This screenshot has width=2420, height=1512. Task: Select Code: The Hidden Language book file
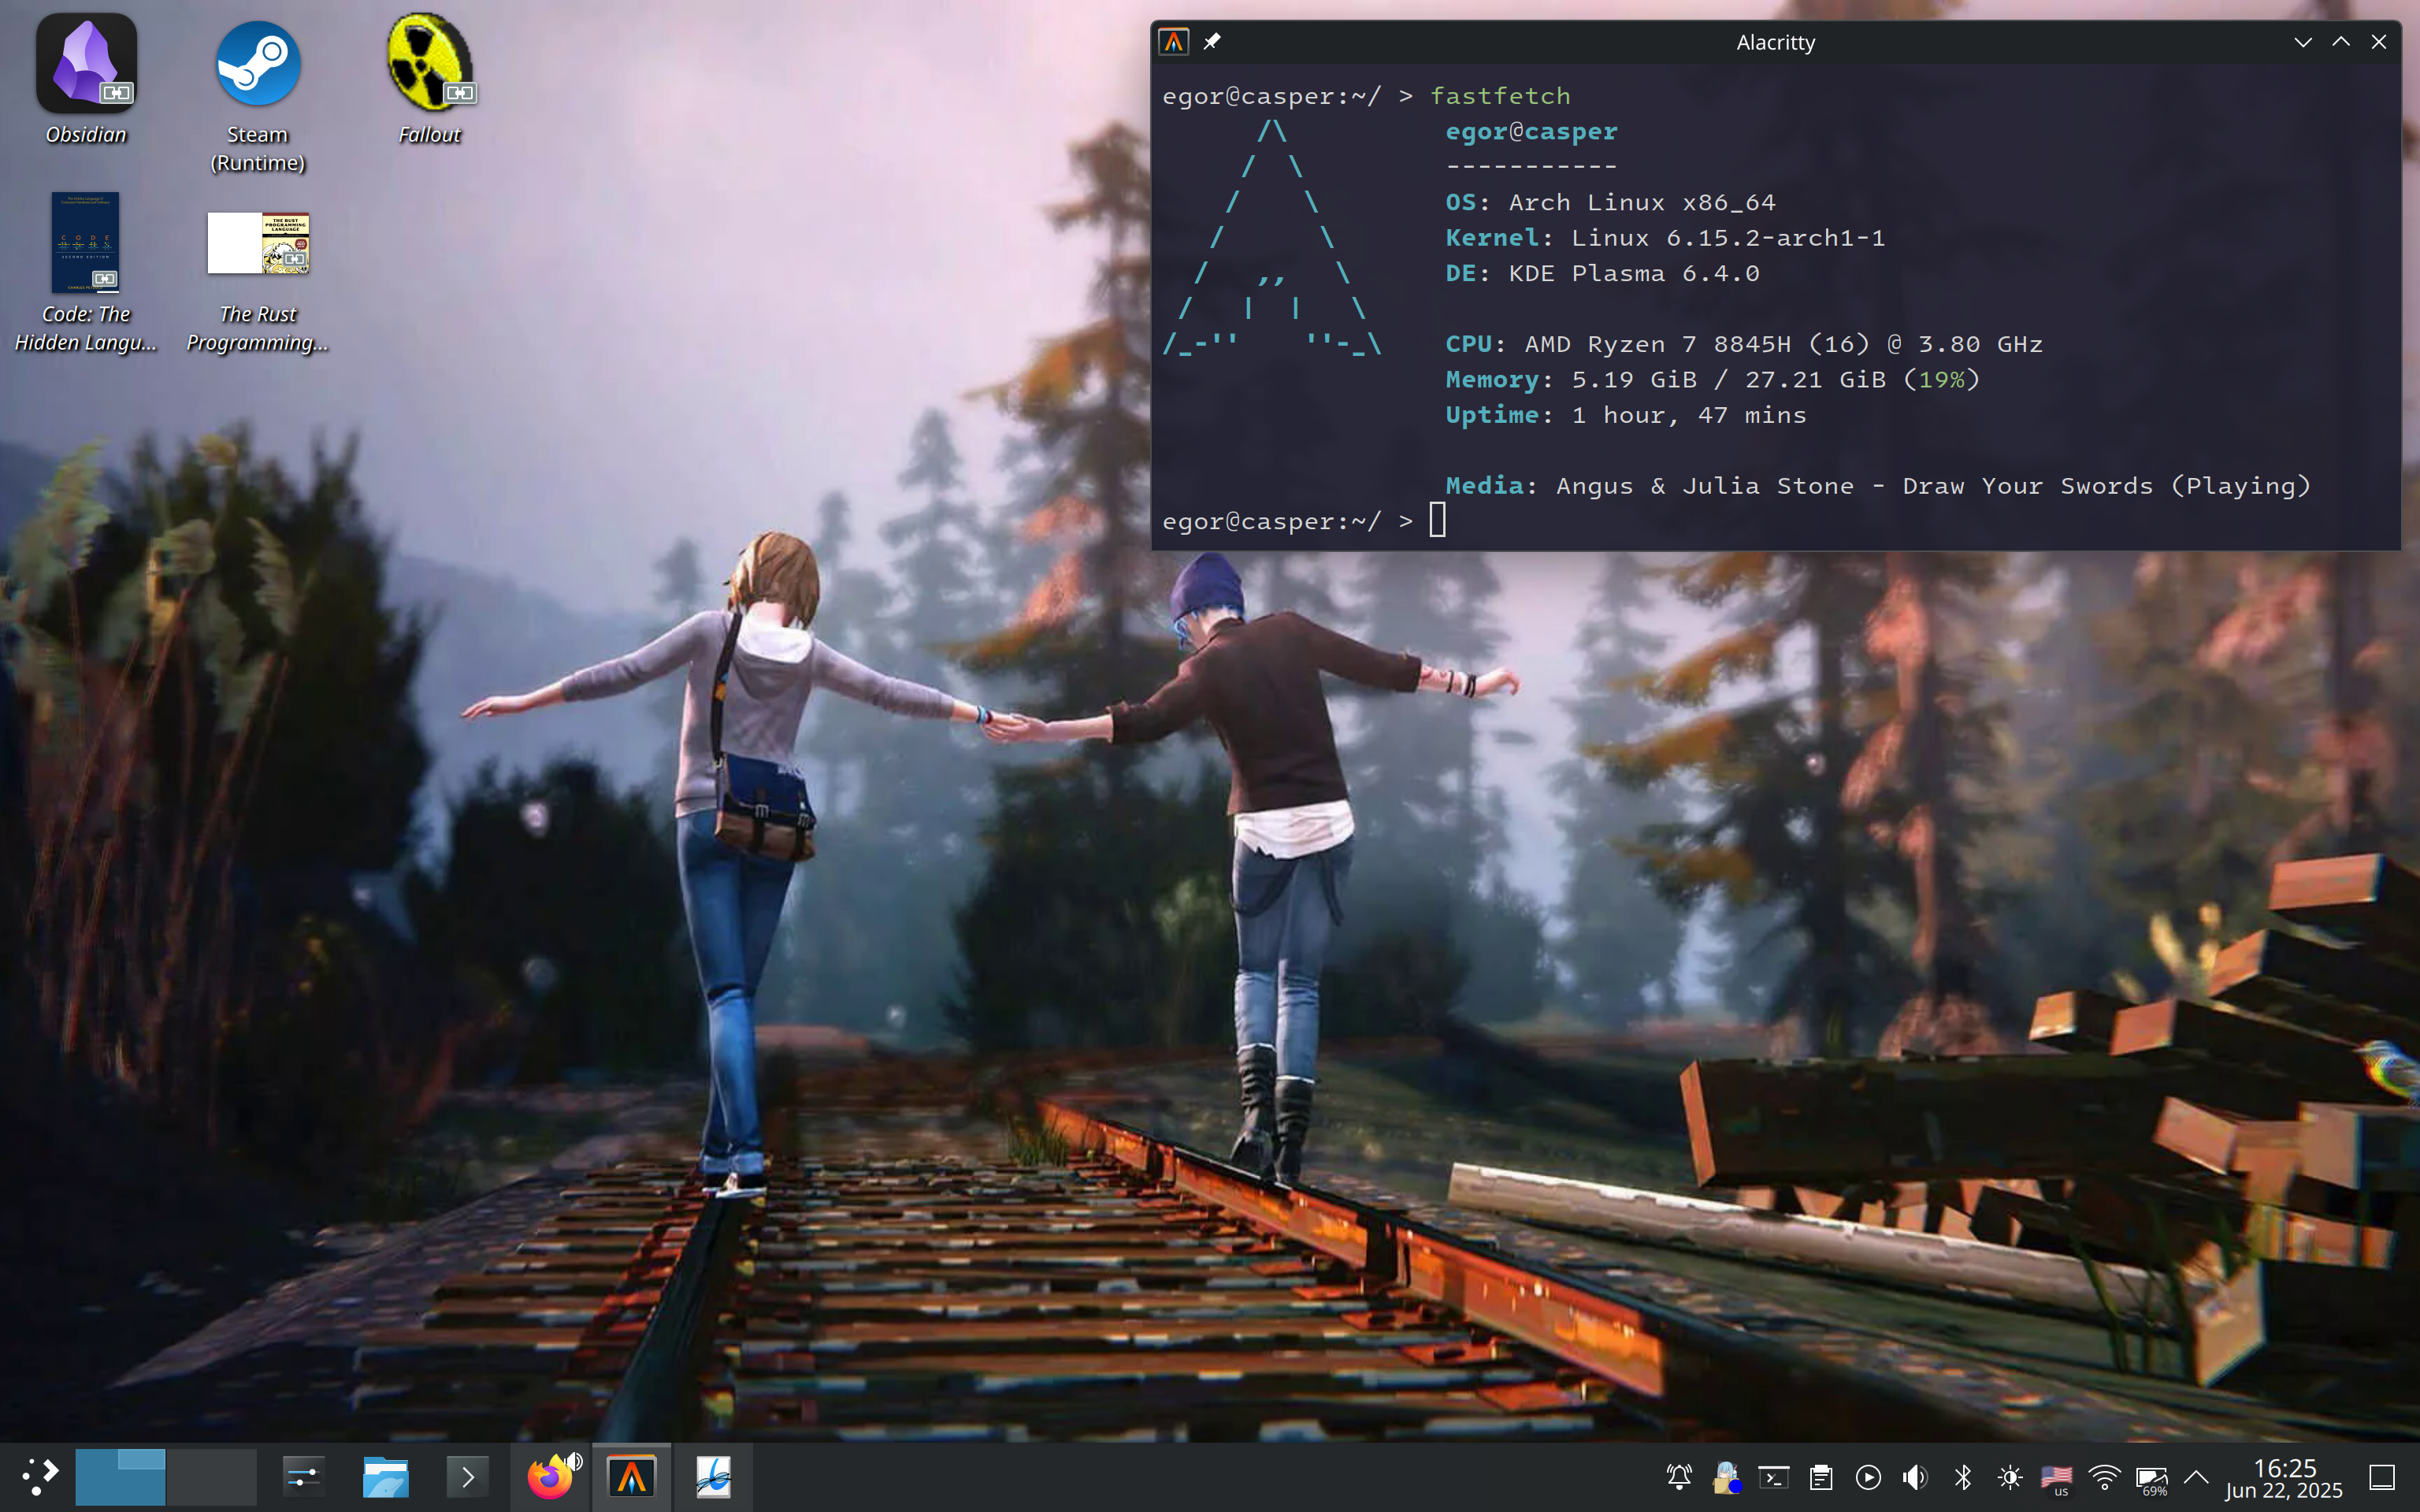click(86, 272)
